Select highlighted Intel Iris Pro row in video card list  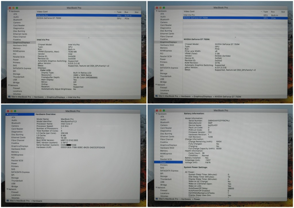click(x=88, y=15)
